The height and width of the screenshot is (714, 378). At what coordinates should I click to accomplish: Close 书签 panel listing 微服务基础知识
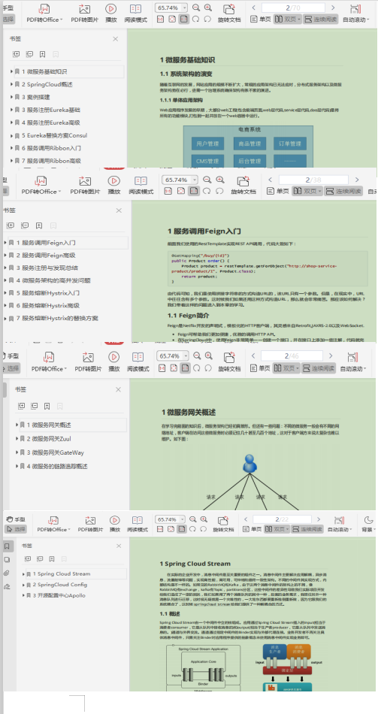tap(115, 39)
